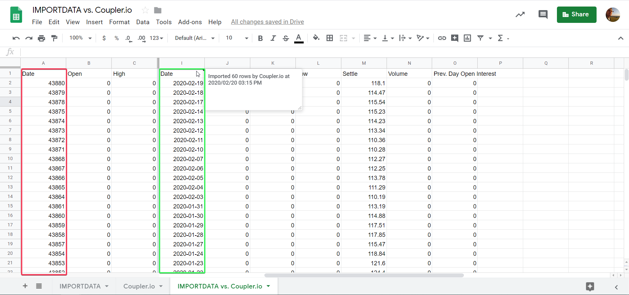
Task: Open the text color picker
Action: (298, 38)
